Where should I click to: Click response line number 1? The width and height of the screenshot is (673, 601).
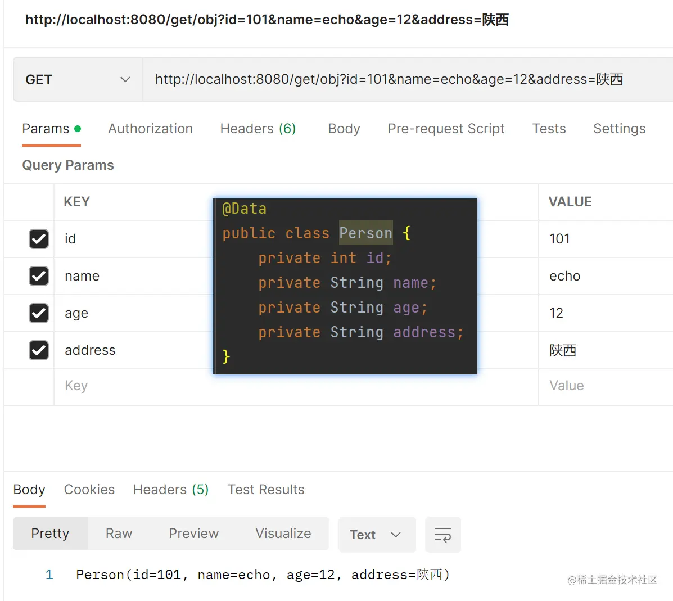49,575
